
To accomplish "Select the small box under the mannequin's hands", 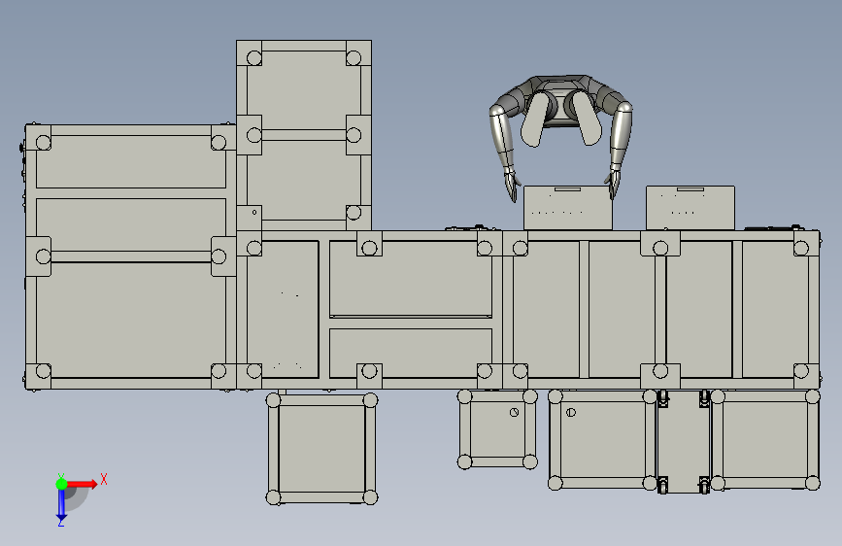I will tap(567, 208).
